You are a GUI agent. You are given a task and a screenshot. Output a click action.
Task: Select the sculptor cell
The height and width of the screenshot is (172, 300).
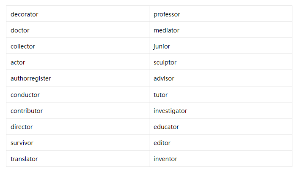pos(220,62)
